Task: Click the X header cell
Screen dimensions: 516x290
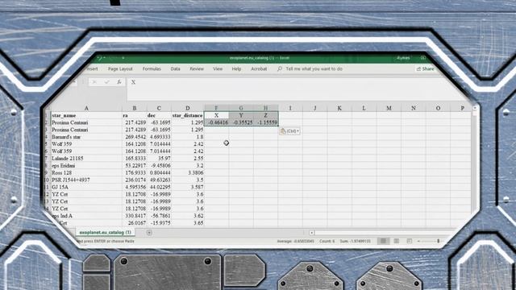Action: (x=216, y=115)
